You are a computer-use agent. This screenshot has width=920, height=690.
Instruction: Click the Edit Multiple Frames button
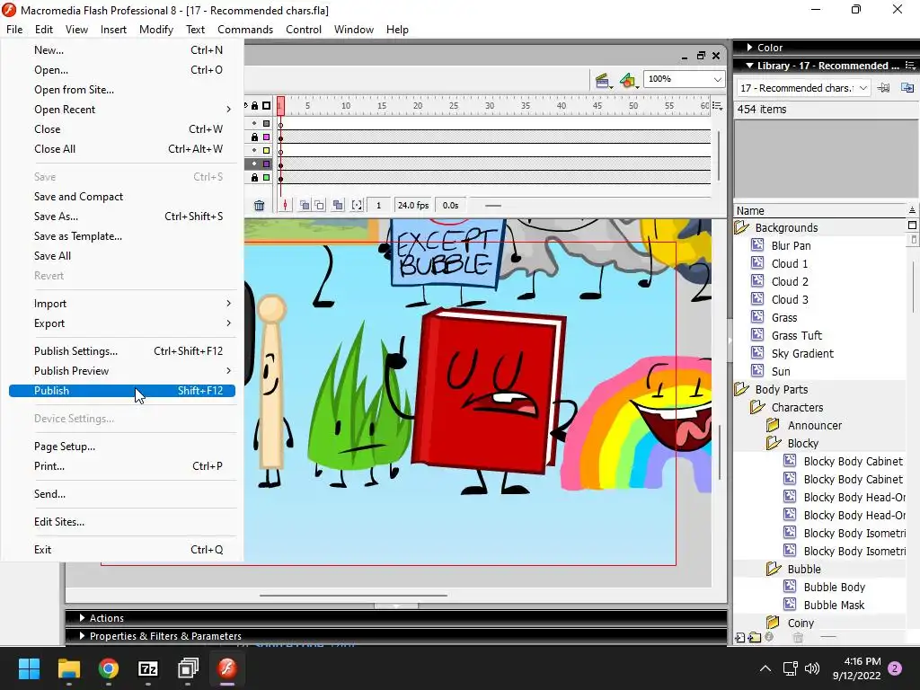[x=338, y=205]
